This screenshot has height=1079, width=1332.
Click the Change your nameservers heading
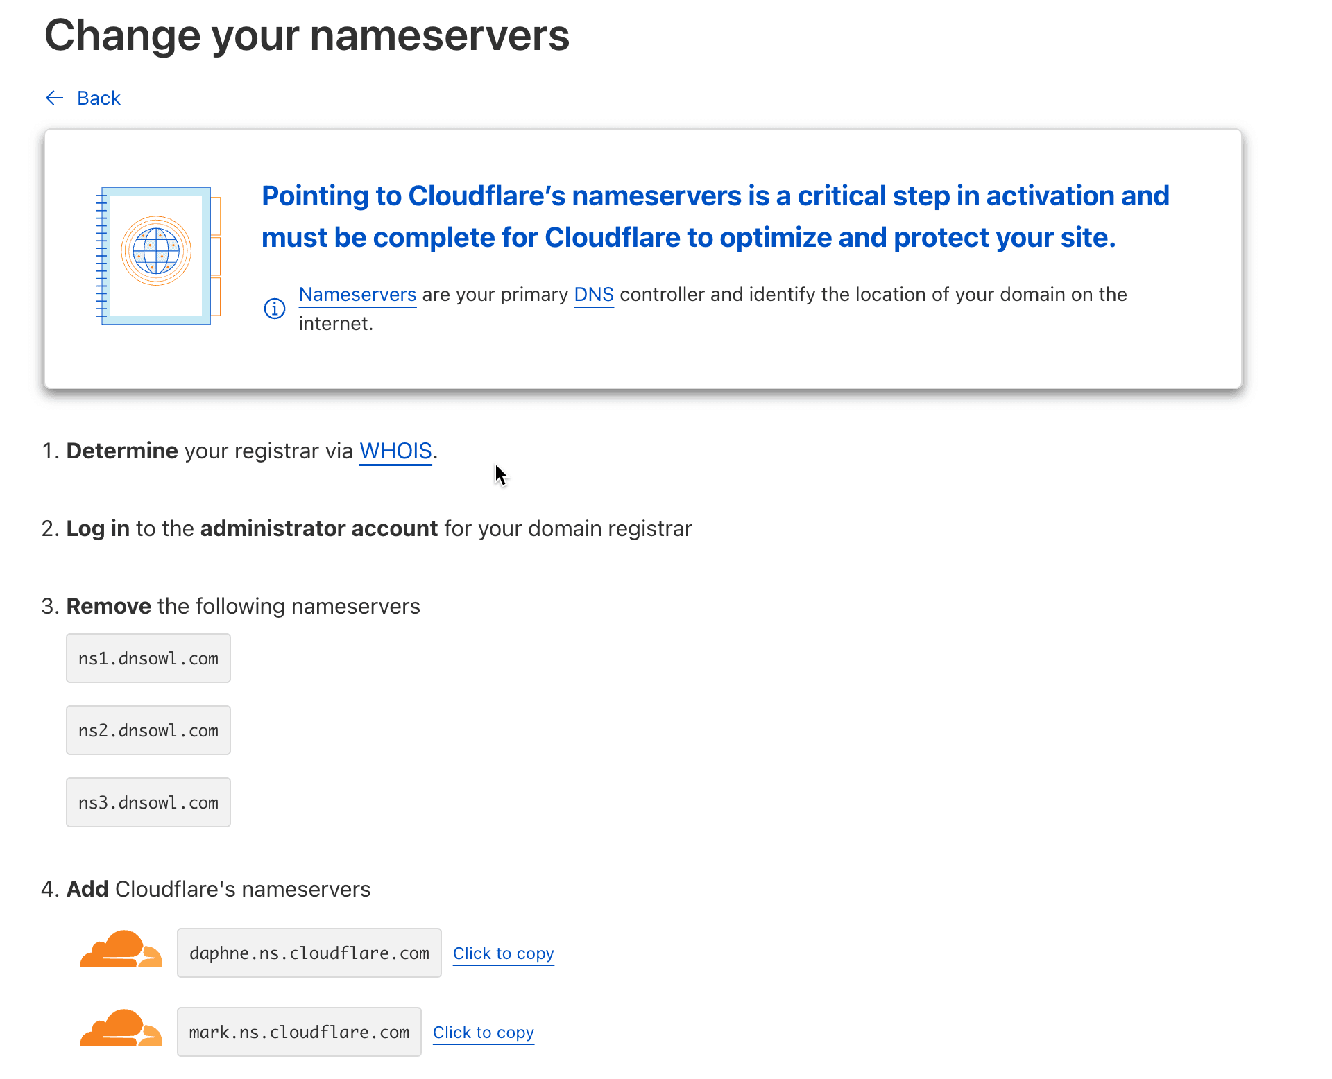[307, 36]
